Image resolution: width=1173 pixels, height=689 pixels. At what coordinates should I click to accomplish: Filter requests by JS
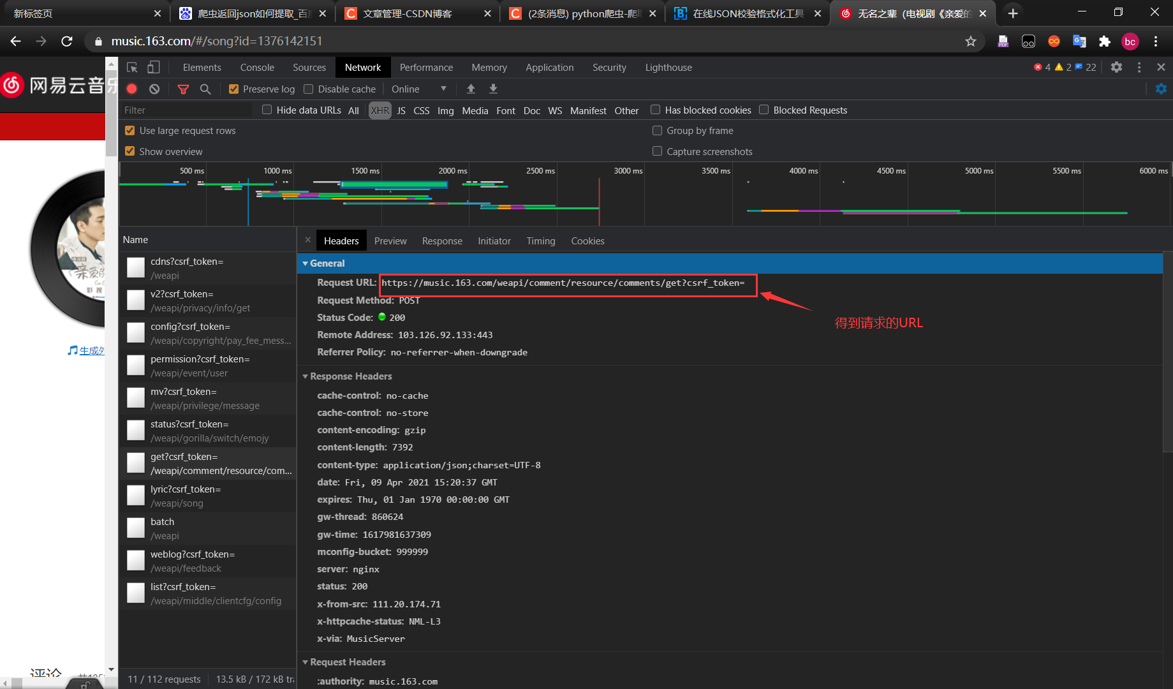[x=401, y=110]
